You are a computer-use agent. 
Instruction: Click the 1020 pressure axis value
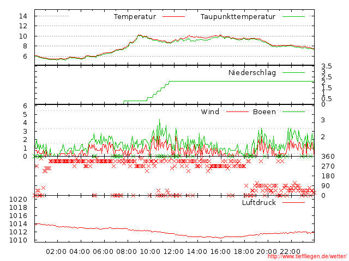pyautogui.click(x=18, y=200)
